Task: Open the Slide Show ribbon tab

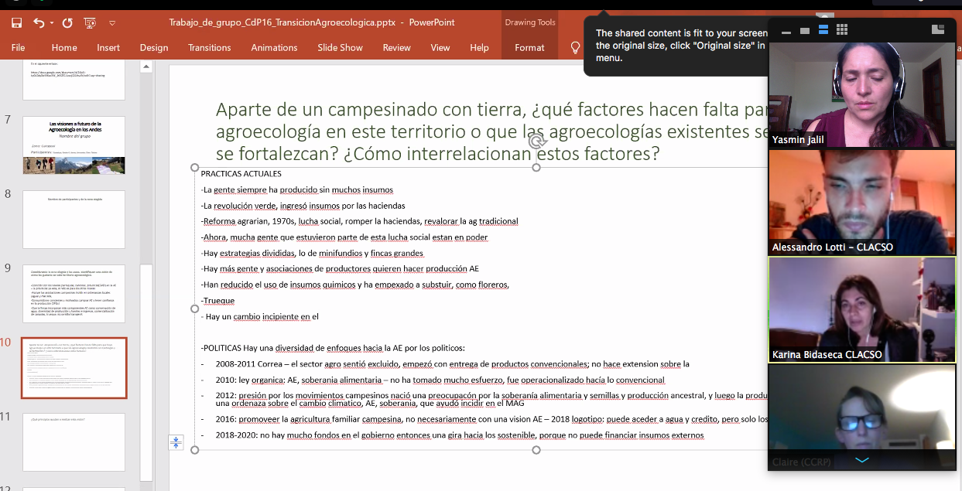Action: 340,48
